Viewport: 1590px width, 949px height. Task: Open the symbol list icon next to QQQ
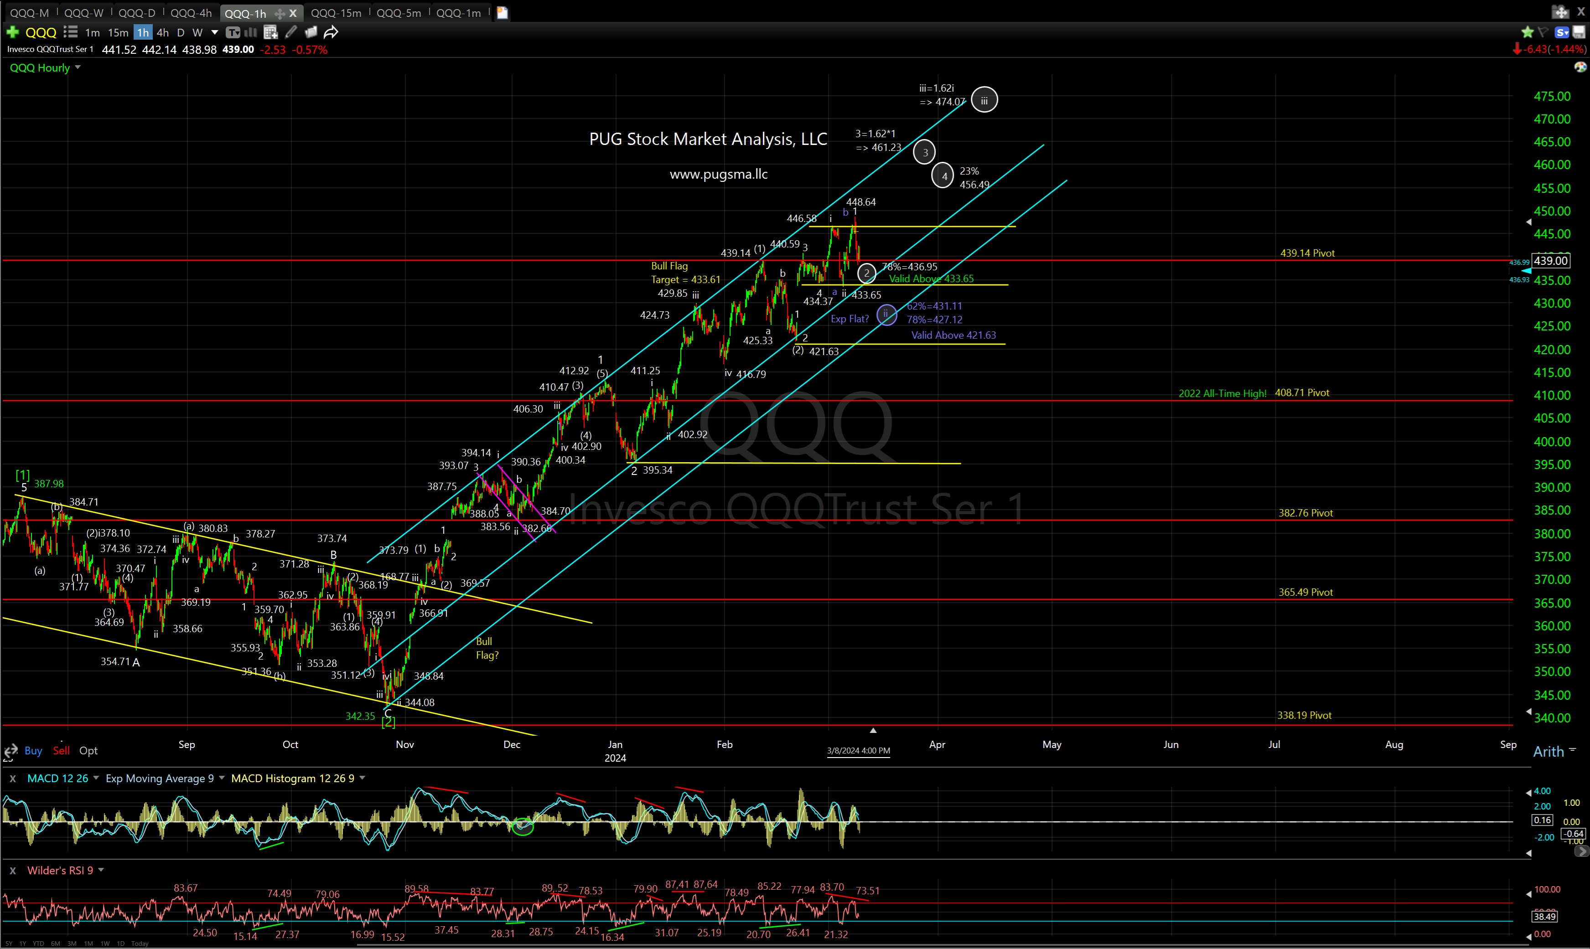point(70,32)
